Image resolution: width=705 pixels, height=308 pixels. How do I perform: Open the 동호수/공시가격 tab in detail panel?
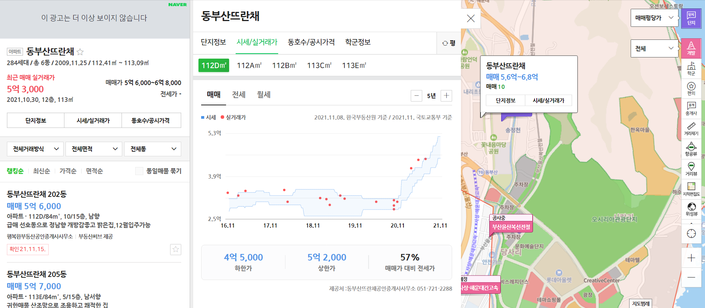pyautogui.click(x=311, y=42)
